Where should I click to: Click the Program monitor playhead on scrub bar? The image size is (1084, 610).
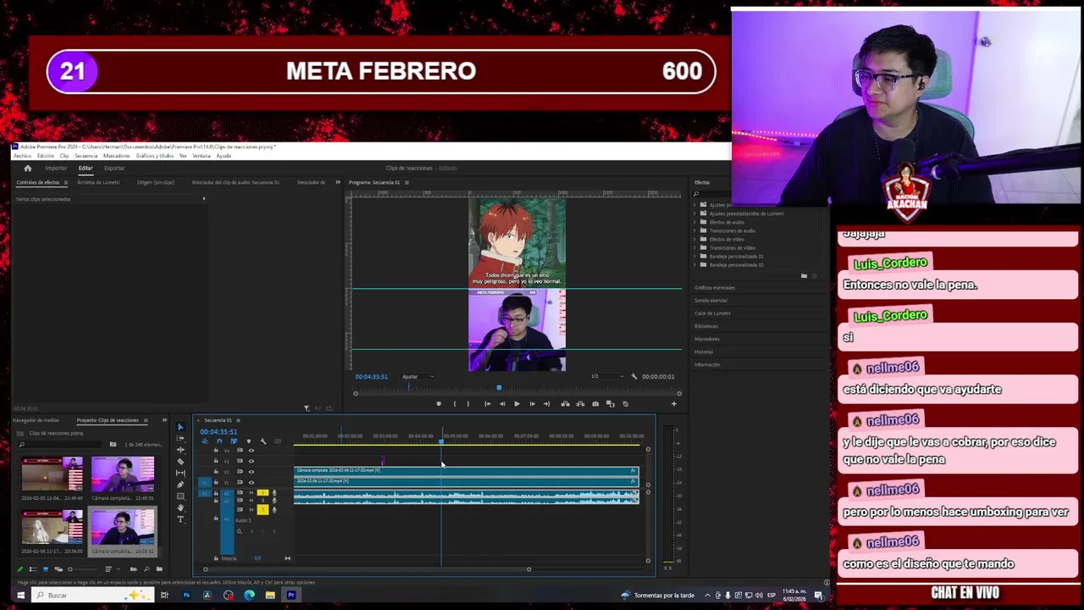click(499, 388)
